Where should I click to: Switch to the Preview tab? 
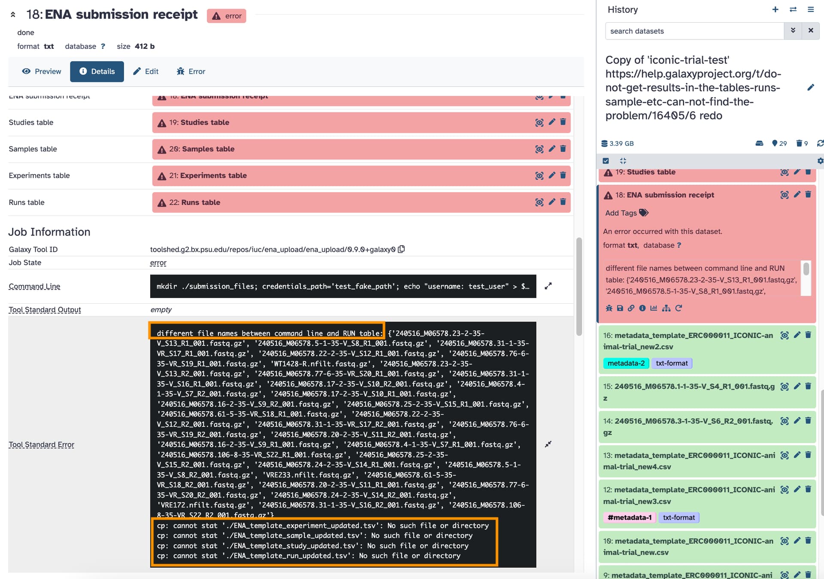[41, 71]
